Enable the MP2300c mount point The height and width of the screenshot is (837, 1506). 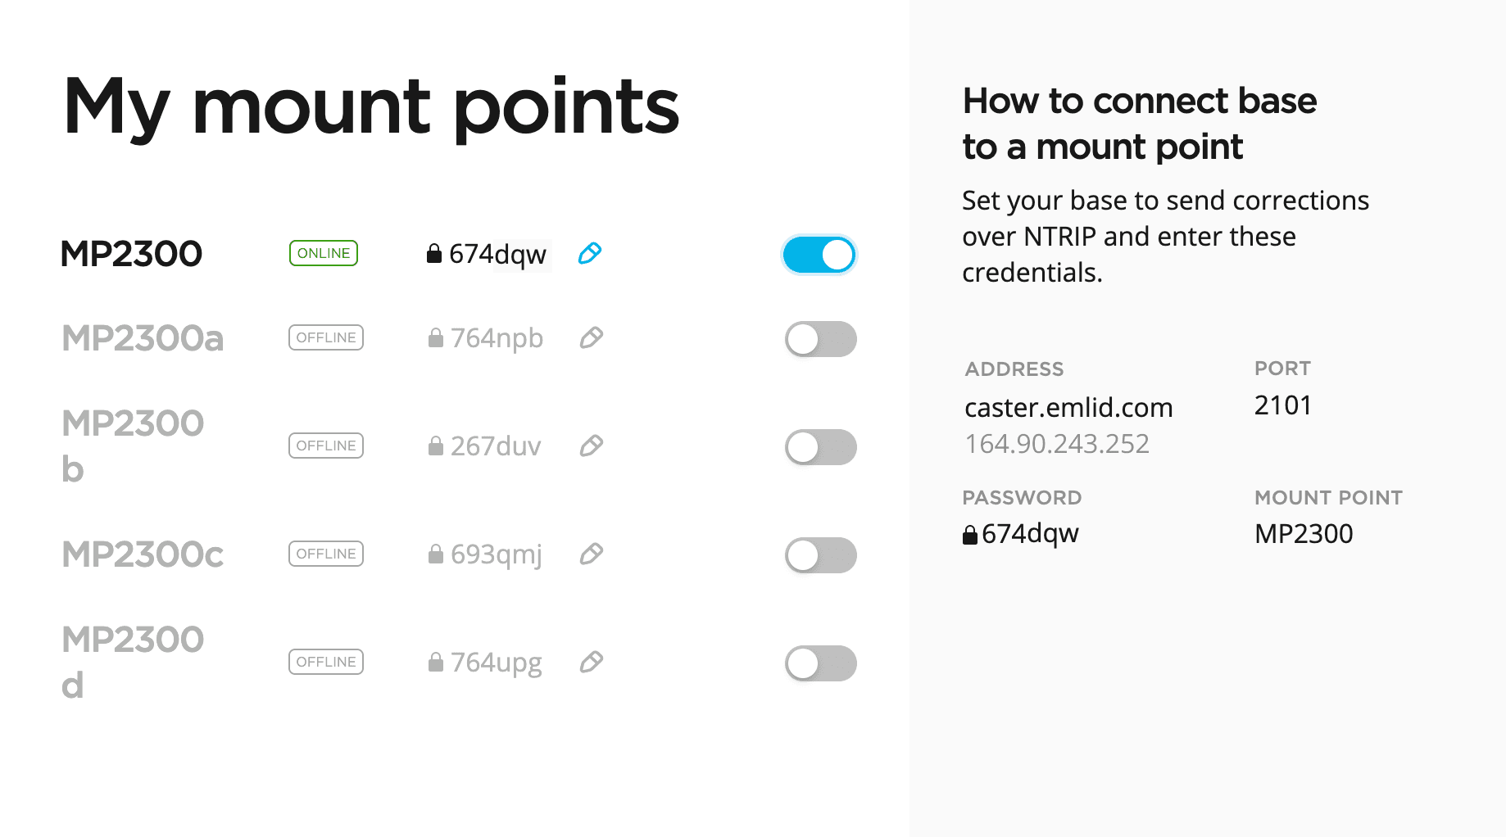820,555
